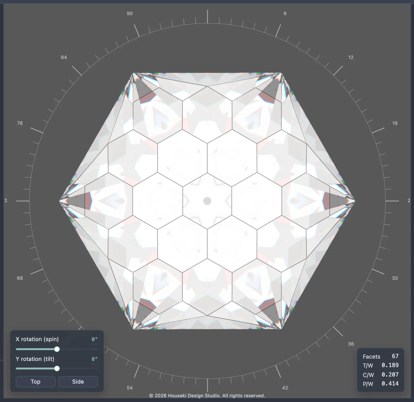Click the Facets count value 67

click(395, 356)
